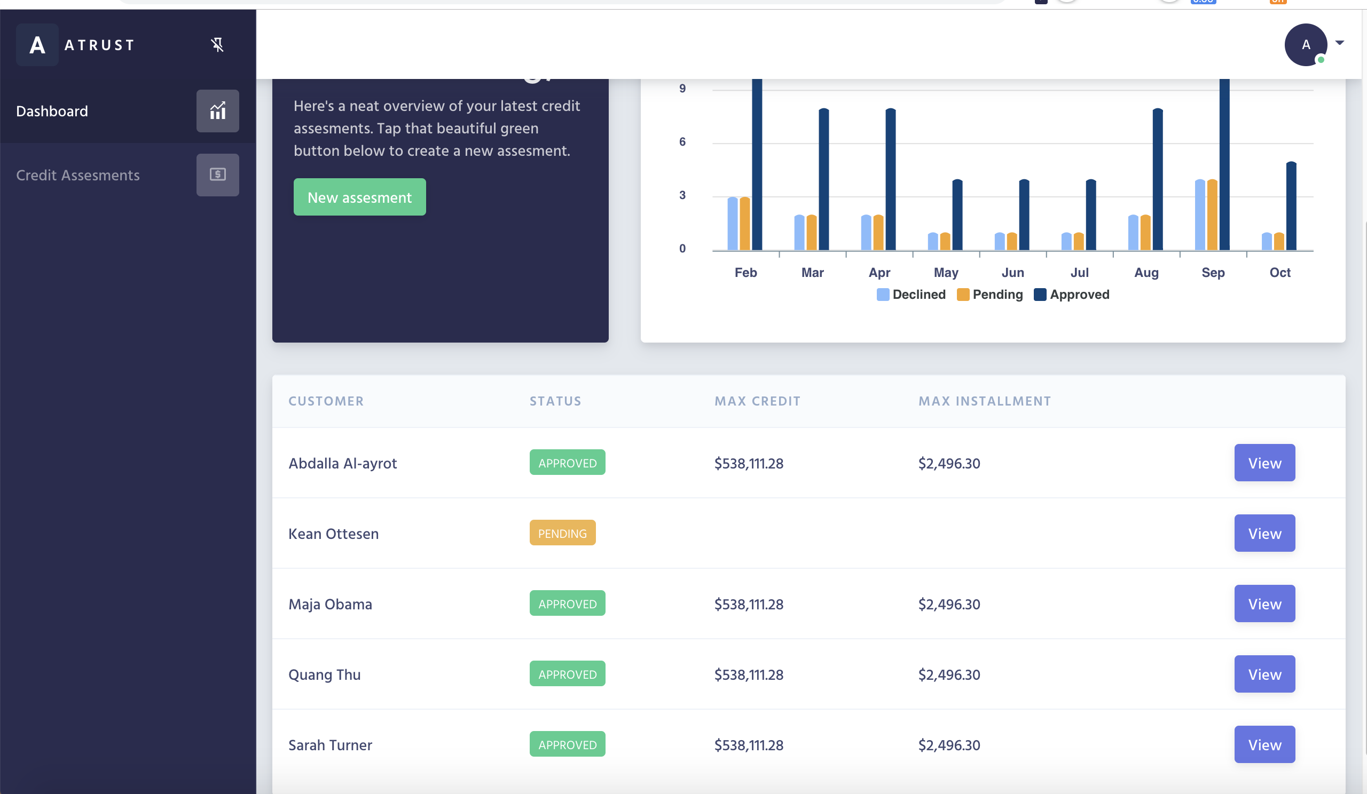Click the Customer column header

(x=326, y=401)
